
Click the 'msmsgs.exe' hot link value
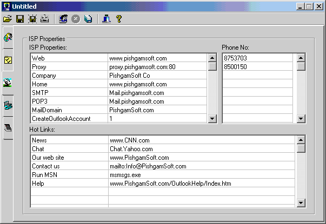(202, 175)
